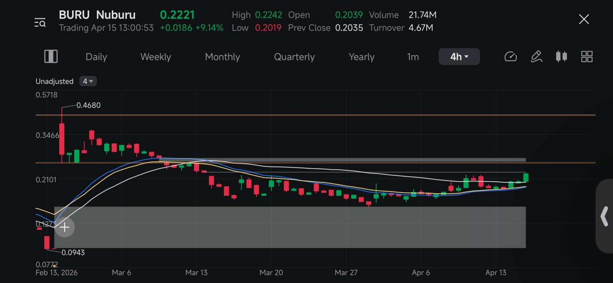
Task: Click the High value 0.2242
Action: click(269, 15)
